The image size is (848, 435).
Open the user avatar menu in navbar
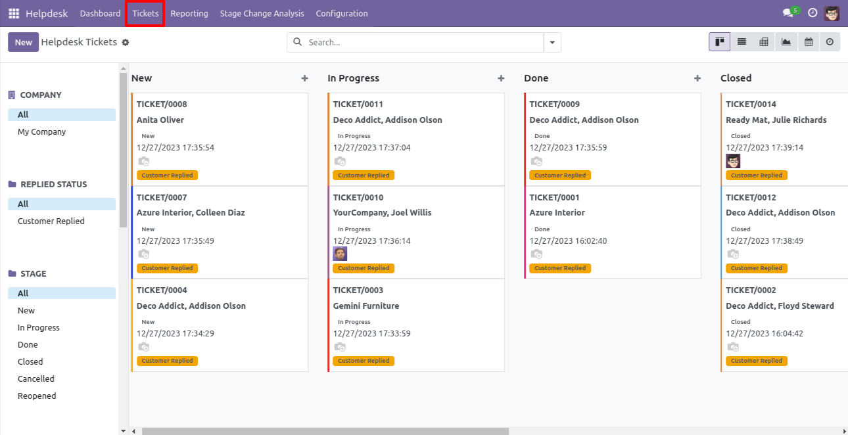tap(832, 13)
